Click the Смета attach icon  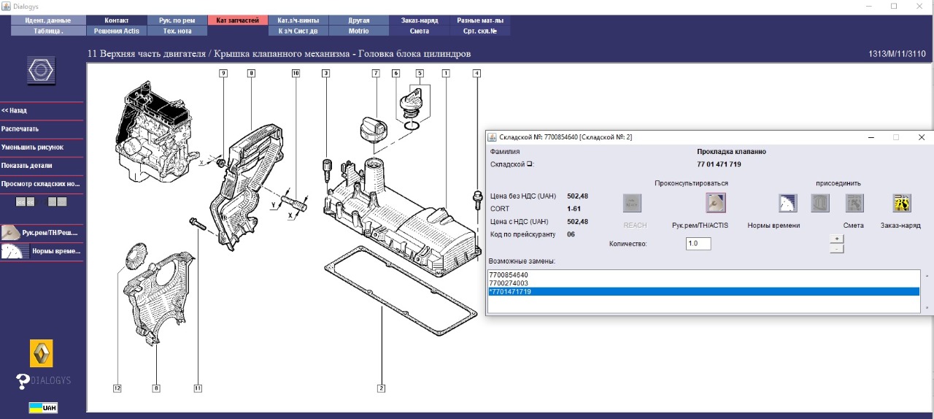[854, 203]
